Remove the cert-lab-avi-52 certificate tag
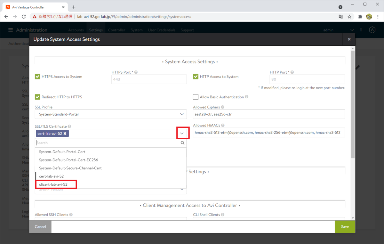Screen dimensions: 384x244 pyautogui.click(x=65, y=134)
